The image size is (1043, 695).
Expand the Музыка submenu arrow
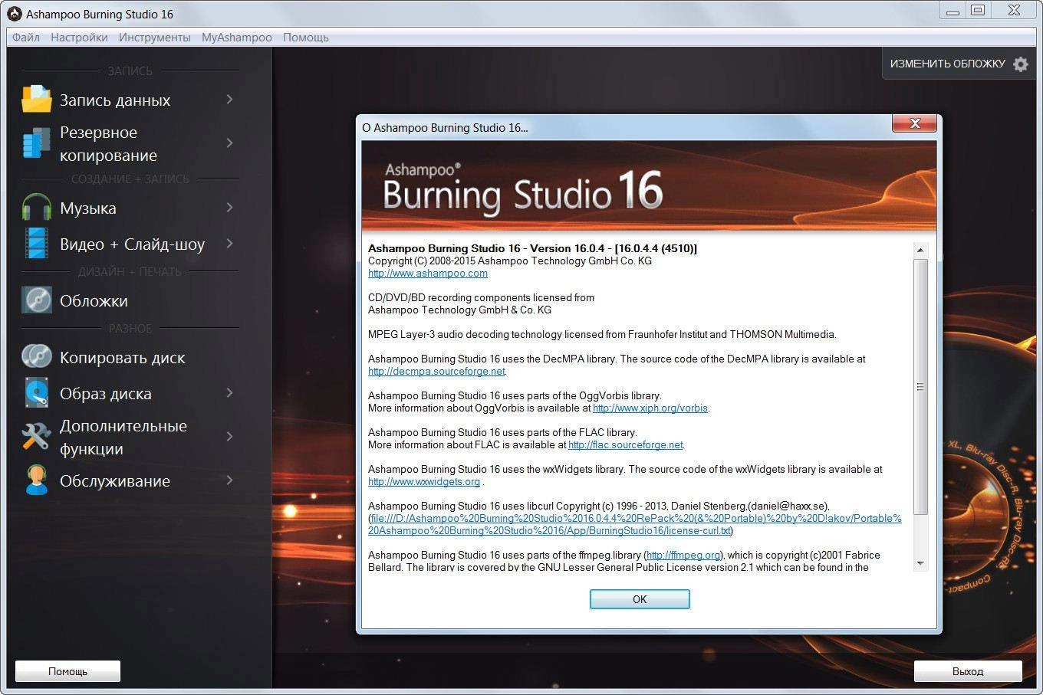click(229, 208)
